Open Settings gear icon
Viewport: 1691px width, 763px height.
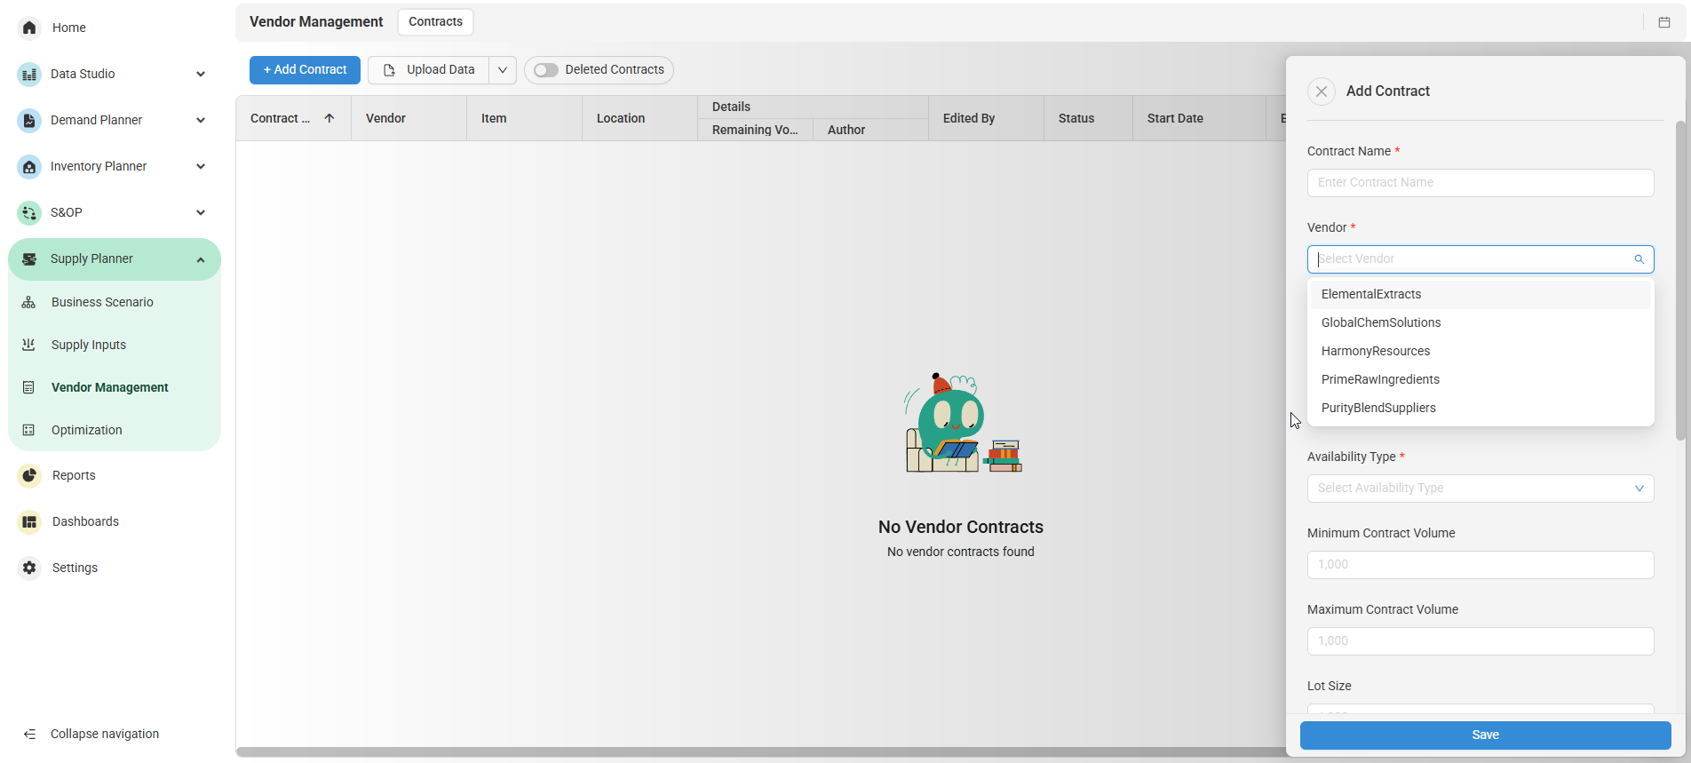(29, 568)
